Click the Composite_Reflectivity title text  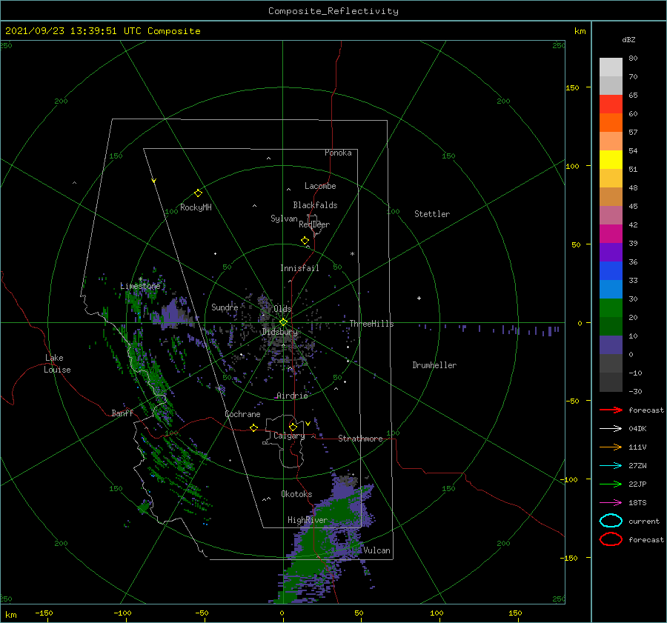click(333, 11)
